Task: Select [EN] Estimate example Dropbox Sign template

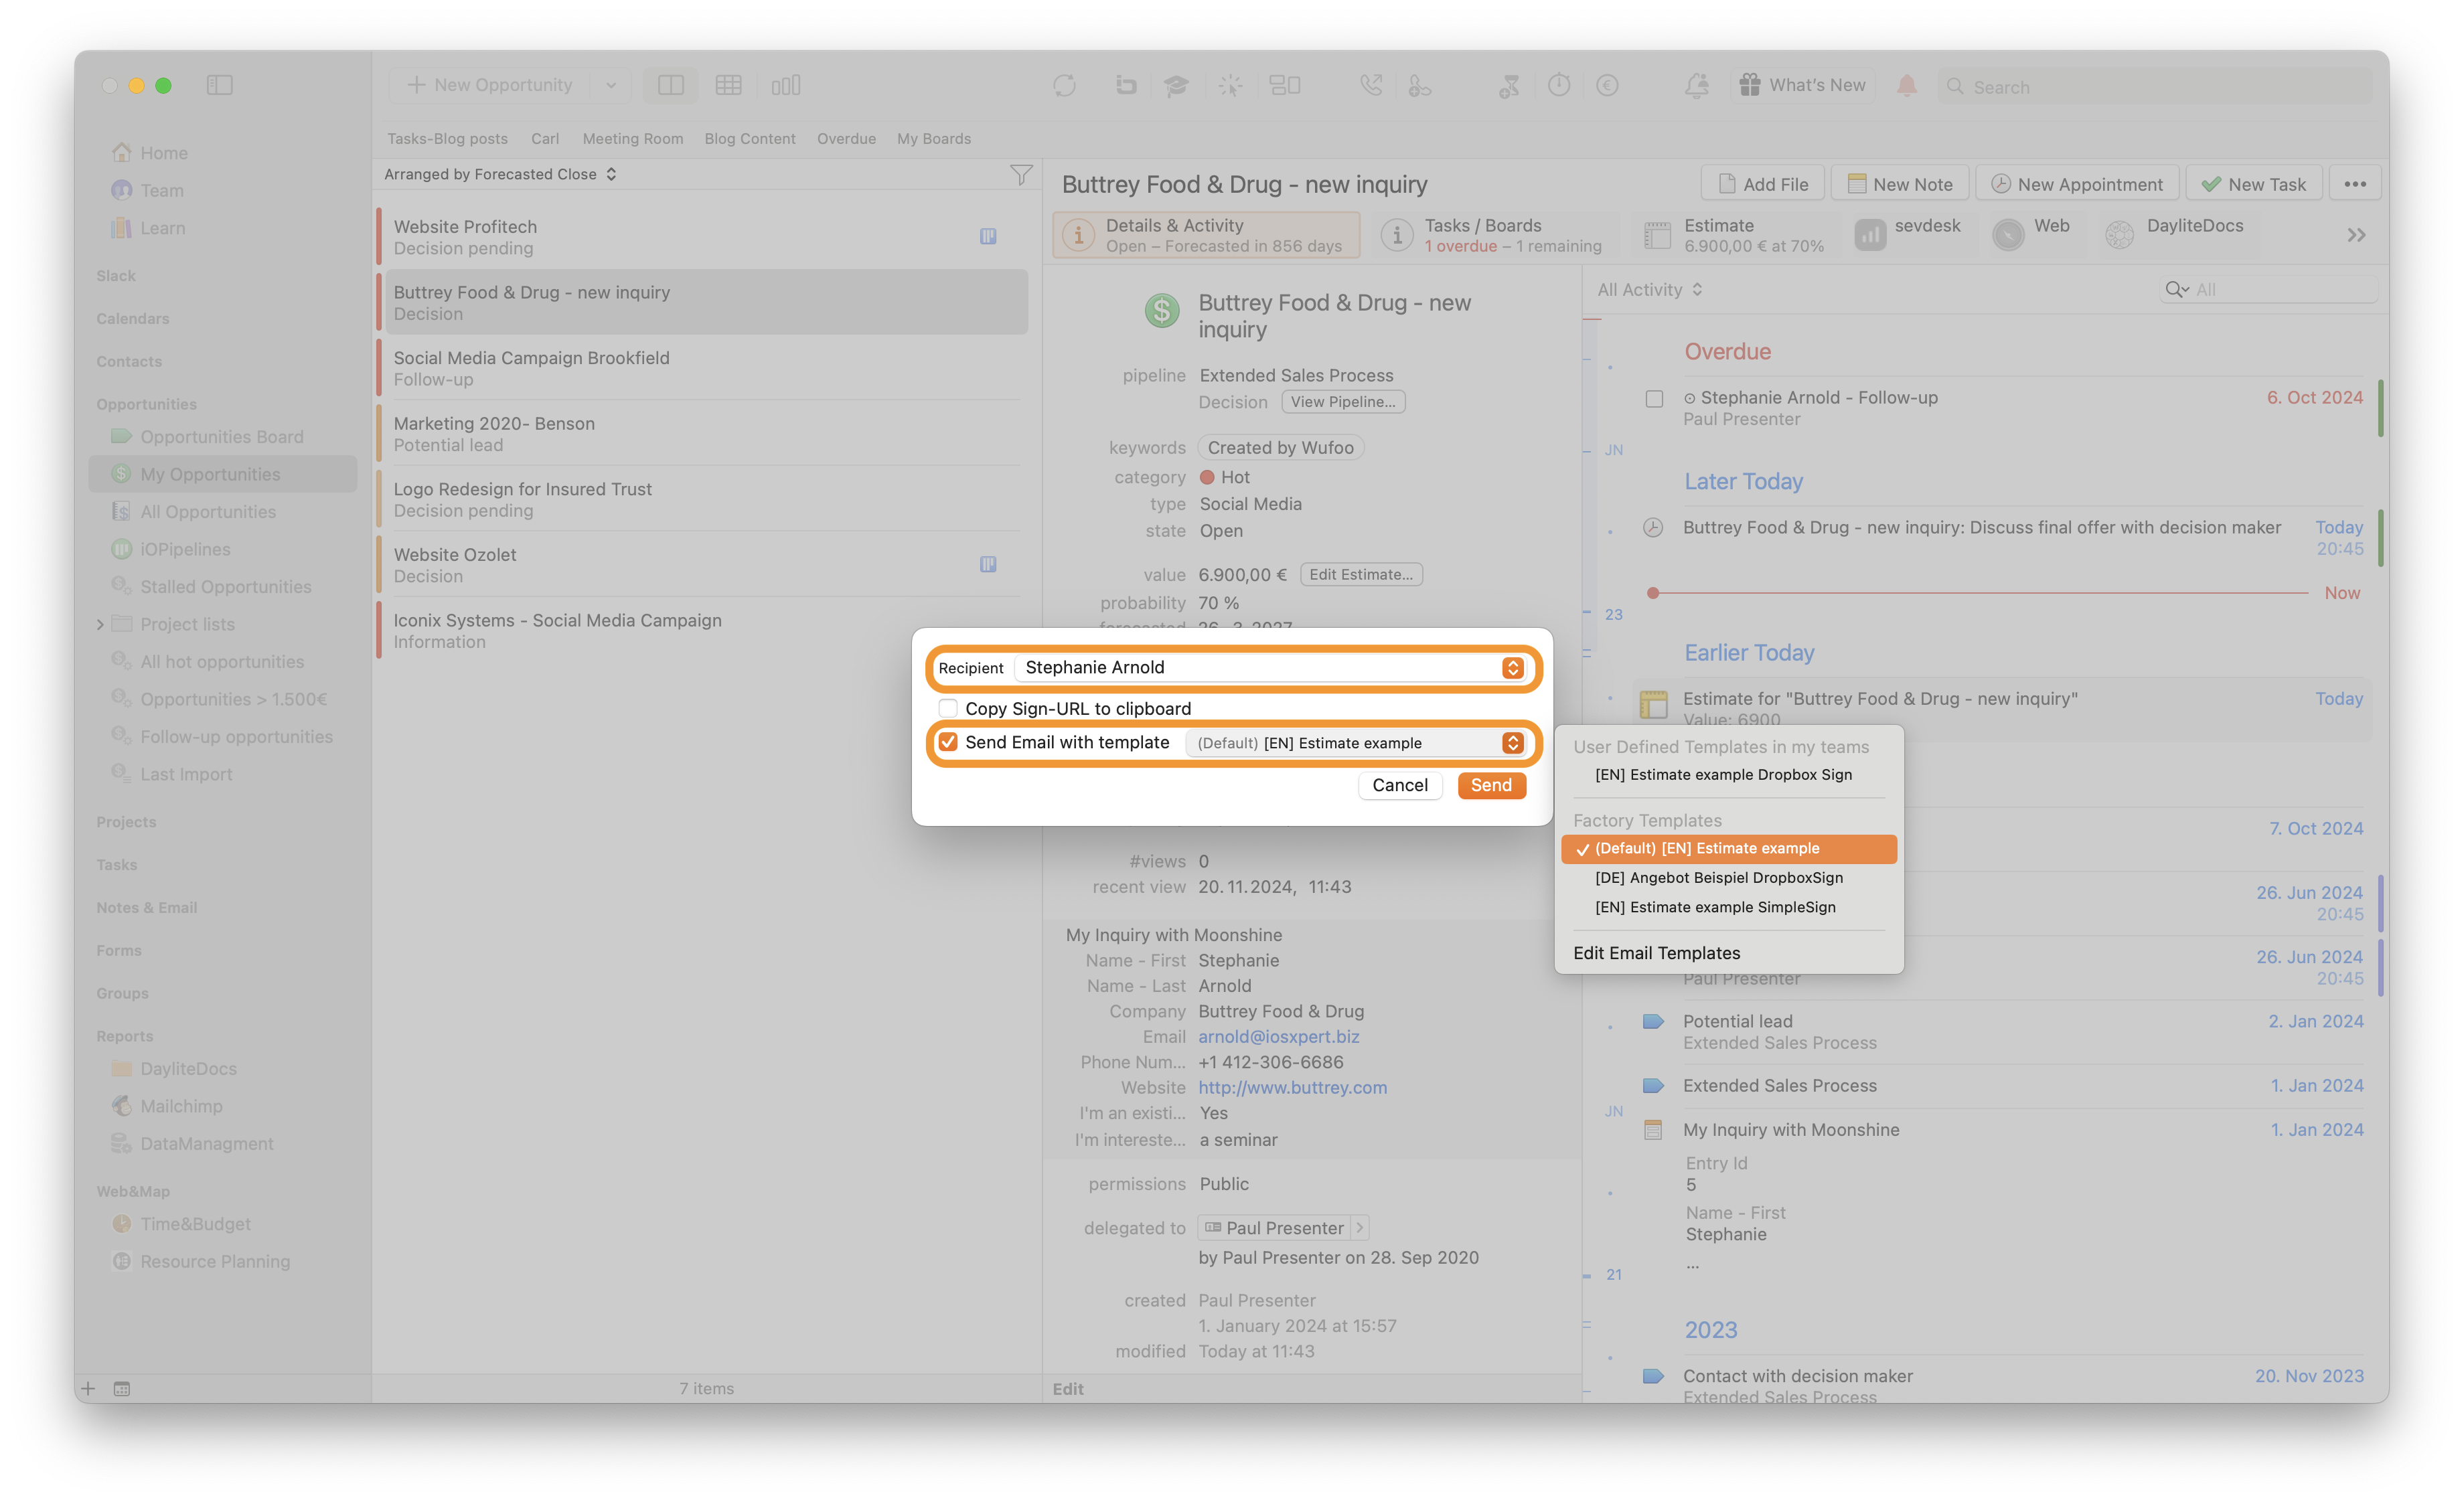Action: pos(1723,774)
